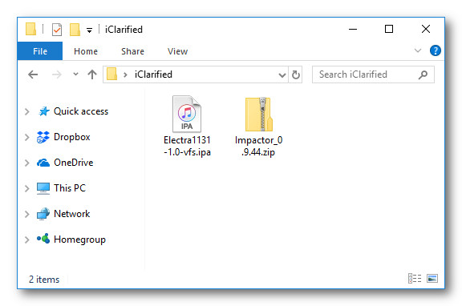This screenshot has height=306, width=462.
Task: Expand the Homegroup tree node
Action: [27, 240]
